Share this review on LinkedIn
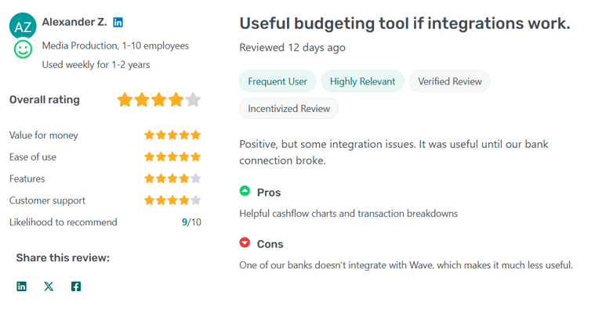The height and width of the screenshot is (313, 606). (x=22, y=286)
